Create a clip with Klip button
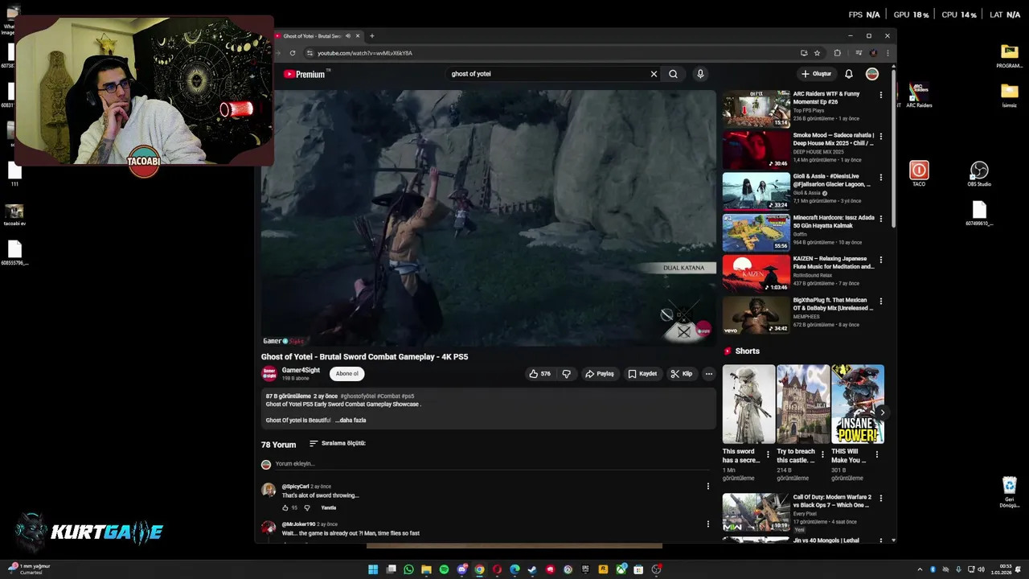 pyautogui.click(x=681, y=374)
